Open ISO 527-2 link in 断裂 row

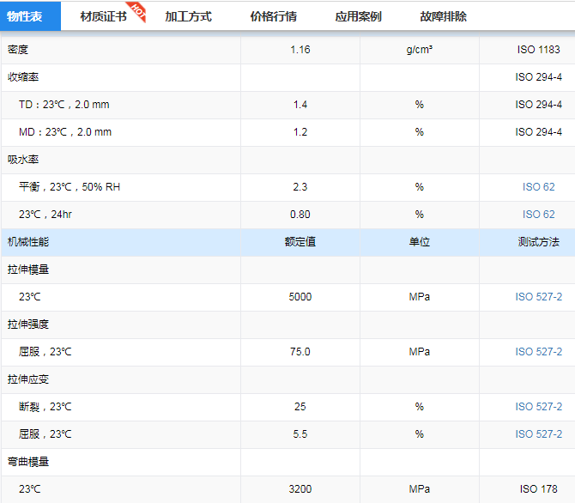(x=538, y=407)
